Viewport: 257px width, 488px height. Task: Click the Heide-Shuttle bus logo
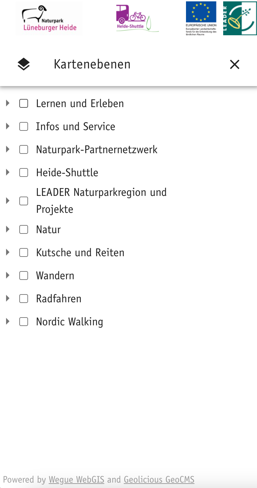[137, 18]
